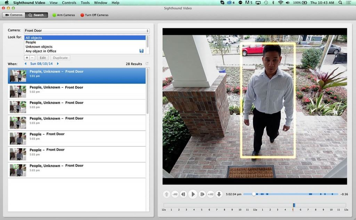Jump forward two seconds with +:02 button
356x220 pixels.
pyautogui.click(x=210, y=194)
